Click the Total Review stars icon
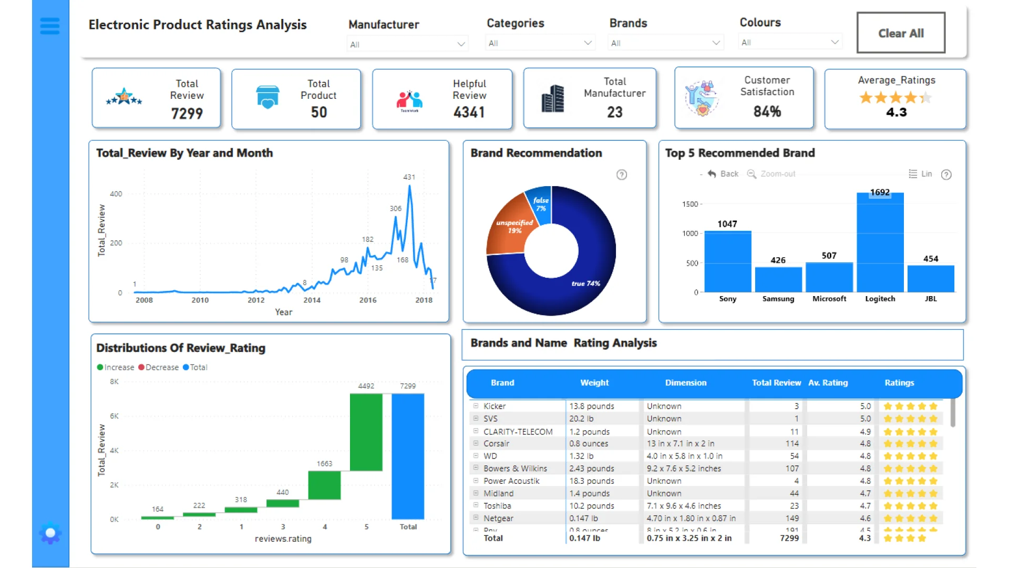Image resolution: width=1009 pixels, height=568 pixels. tap(124, 97)
